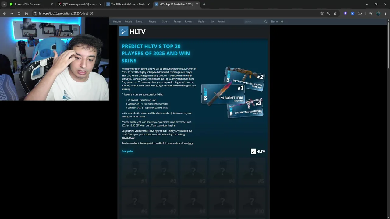Image resolution: width=390 pixels, height=219 pixels.
Task: Click the StatTrak AK-47 Fuel Injector prize card
Action: point(245,79)
